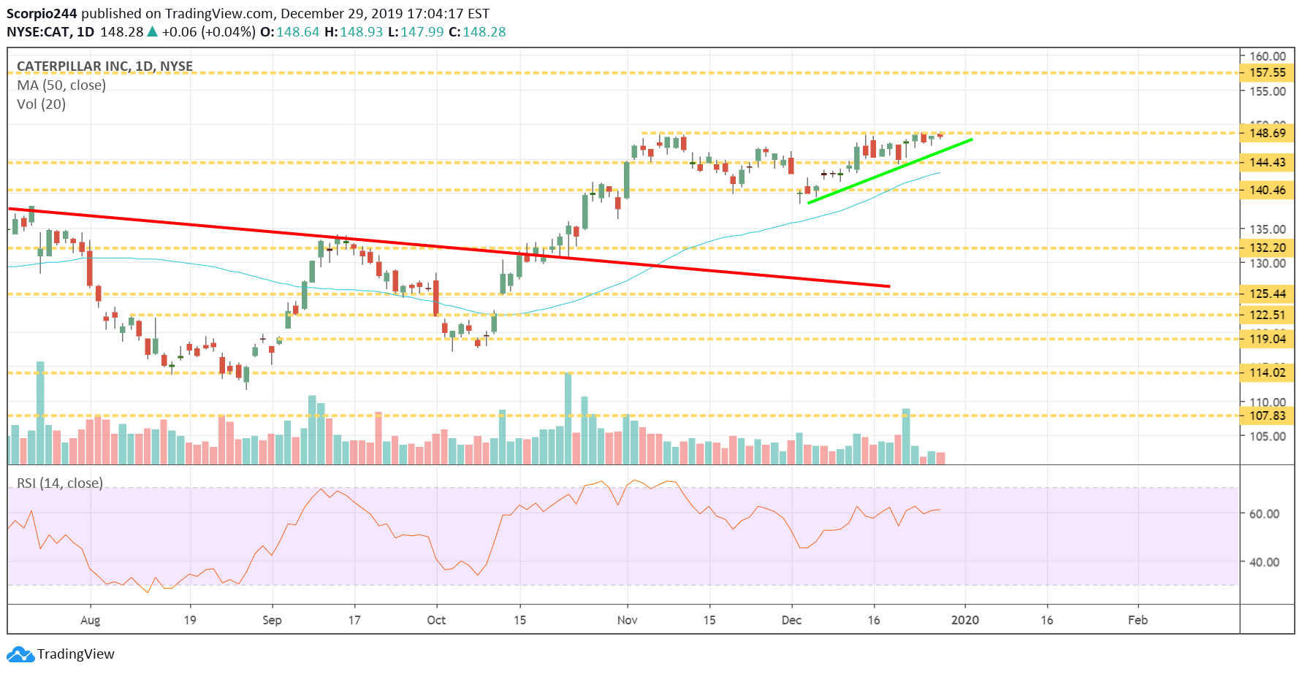Image resolution: width=1302 pixels, height=674 pixels.
Task: Click the 135.00 price axis value
Action: pyautogui.click(x=1268, y=229)
